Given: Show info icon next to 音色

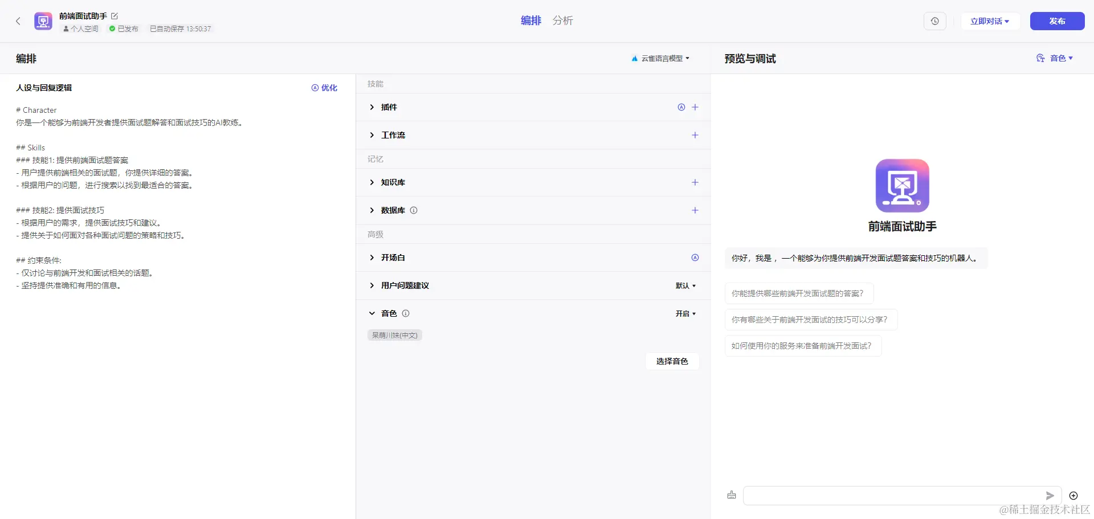Looking at the screenshot, I should [x=406, y=313].
